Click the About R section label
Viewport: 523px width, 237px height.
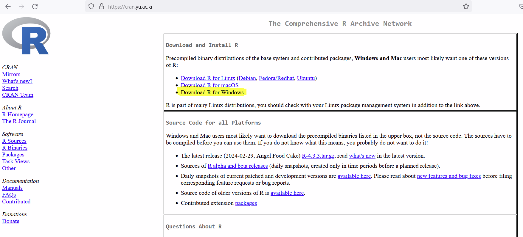tap(12, 108)
